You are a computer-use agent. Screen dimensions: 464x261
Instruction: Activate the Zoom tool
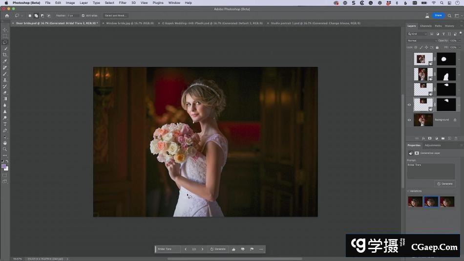pyautogui.click(x=5, y=149)
